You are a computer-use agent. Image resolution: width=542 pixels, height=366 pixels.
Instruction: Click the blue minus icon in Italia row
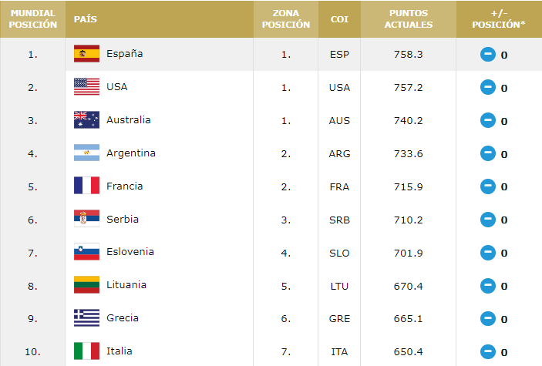coord(487,352)
